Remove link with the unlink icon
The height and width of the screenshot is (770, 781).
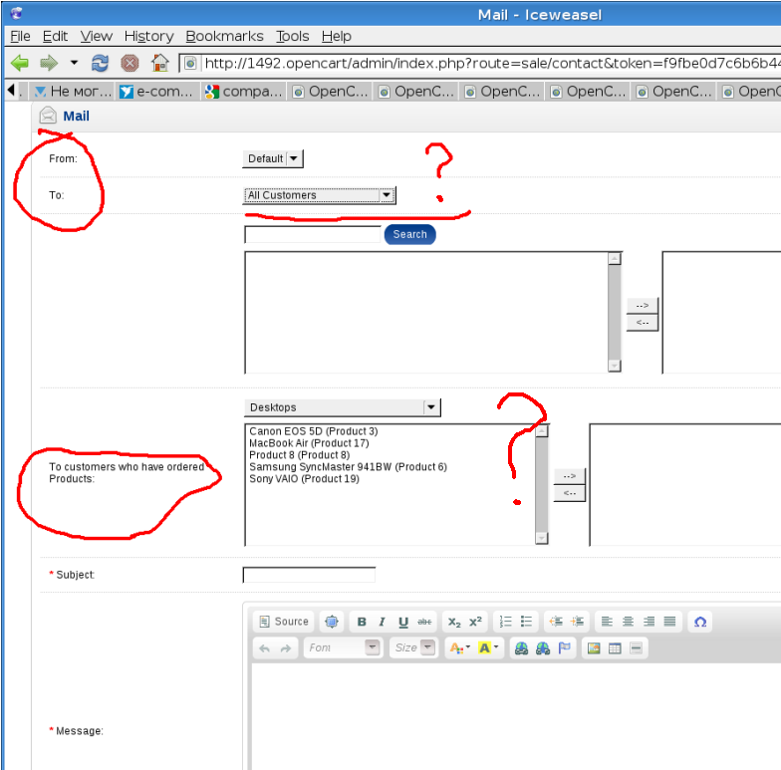tap(543, 647)
